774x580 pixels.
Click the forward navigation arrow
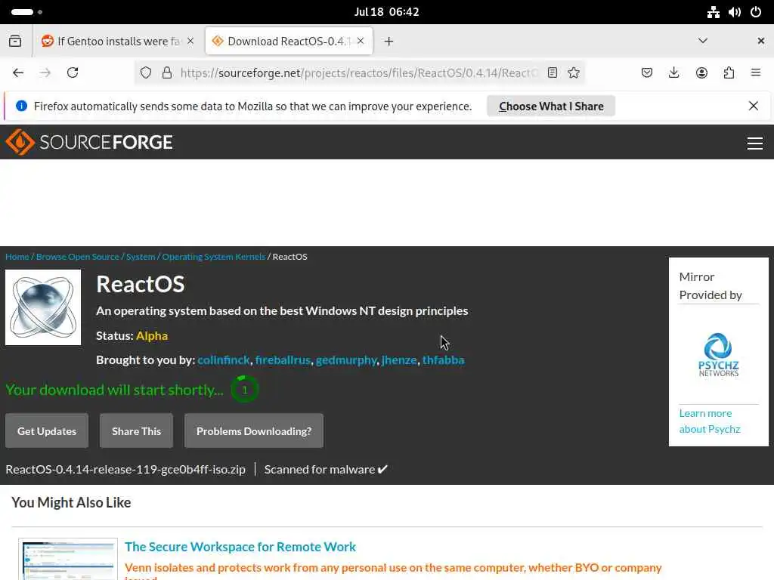pyautogui.click(x=45, y=73)
